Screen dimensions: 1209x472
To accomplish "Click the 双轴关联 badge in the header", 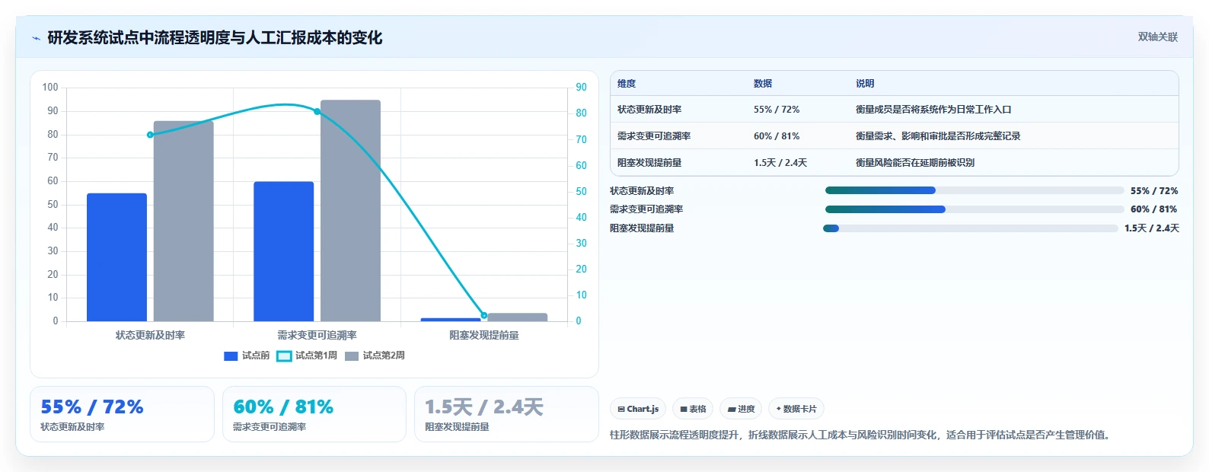I will tap(1157, 37).
